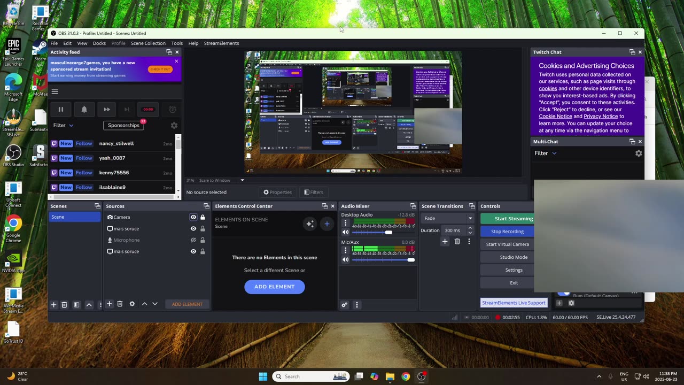Click Start Streaming button
684x385 pixels.
[x=507, y=218]
